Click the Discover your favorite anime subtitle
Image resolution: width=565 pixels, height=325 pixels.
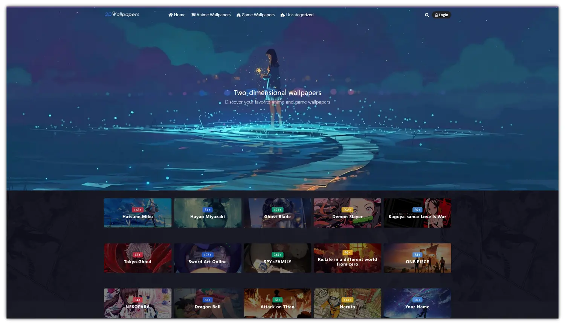[278, 102]
